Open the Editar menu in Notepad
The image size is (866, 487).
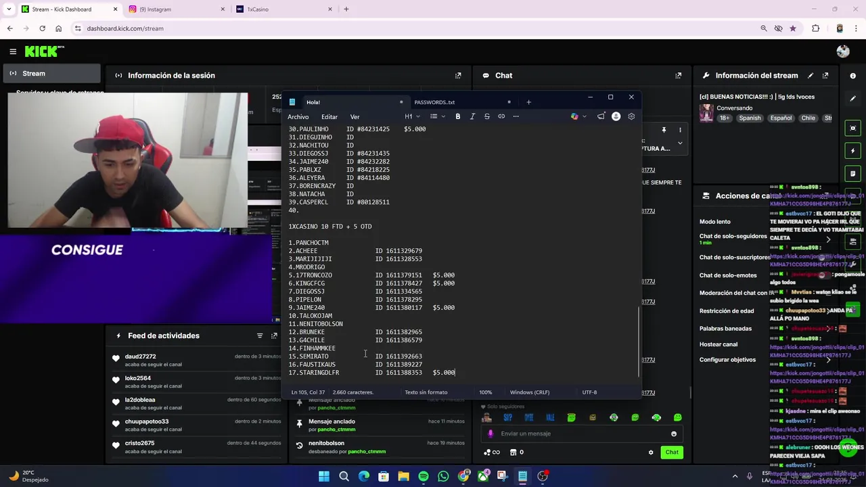pos(329,117)
